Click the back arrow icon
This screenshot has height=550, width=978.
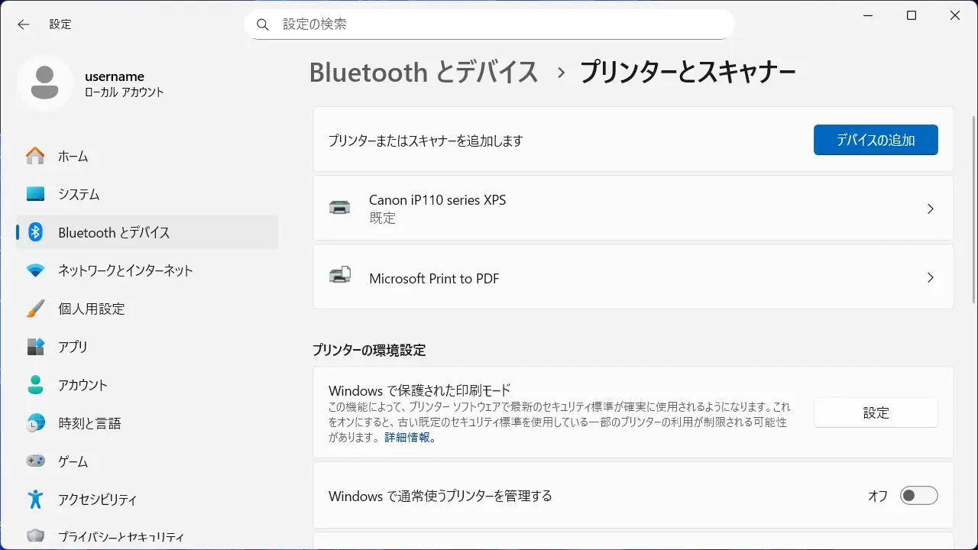click(x=24, y=24)
